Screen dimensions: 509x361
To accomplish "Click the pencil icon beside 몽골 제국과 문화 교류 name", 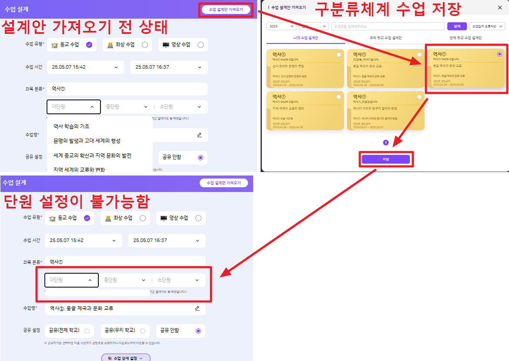I will pyautogui.click(x=197, y=308).
